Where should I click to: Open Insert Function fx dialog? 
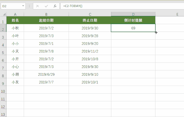point(55,6)
